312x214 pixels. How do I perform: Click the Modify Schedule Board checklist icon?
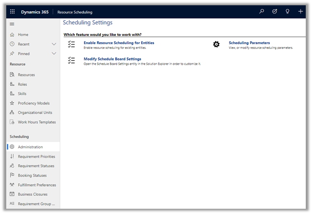tap(72, 60)
